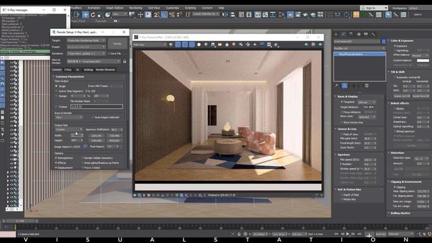Open the Hierarchy tab in command panel
Viewport: 432px width, 243px height.
[351, 34]
